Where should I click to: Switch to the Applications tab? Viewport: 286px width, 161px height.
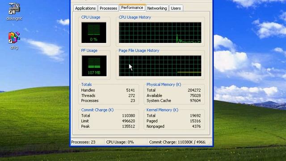(x=85, y=8)
